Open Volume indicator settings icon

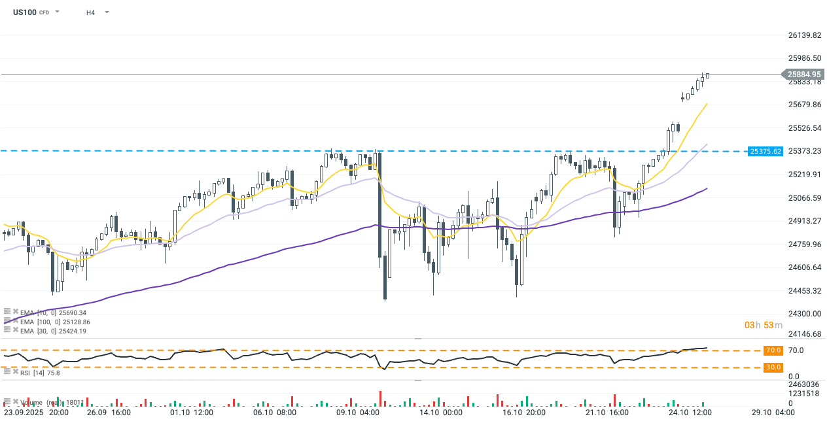pyautogui.click(x=7, y=402)
